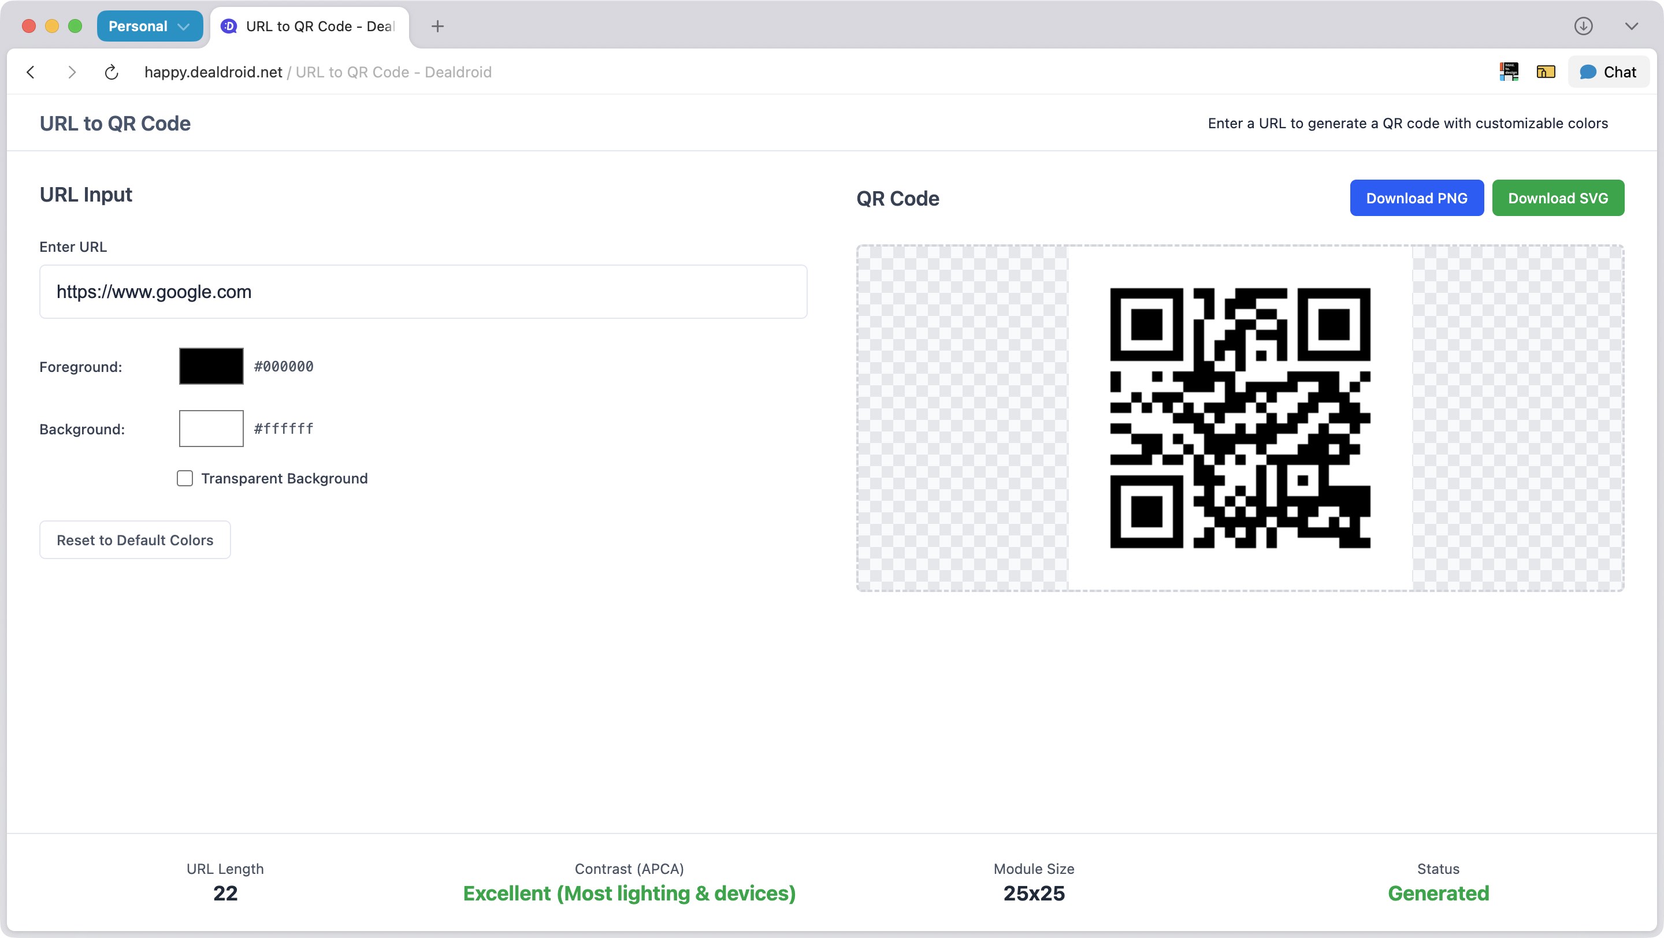Open the black Foreground color swatch
This screenshot has height=938, width=1664.
tap(211, 366)
